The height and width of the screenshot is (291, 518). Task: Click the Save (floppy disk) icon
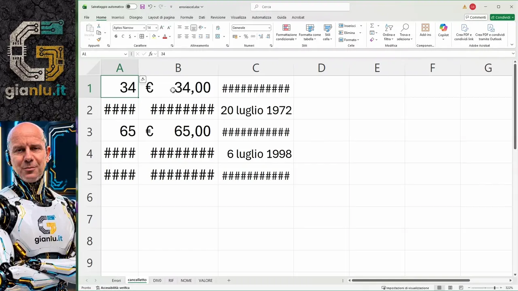pos(142,7)
